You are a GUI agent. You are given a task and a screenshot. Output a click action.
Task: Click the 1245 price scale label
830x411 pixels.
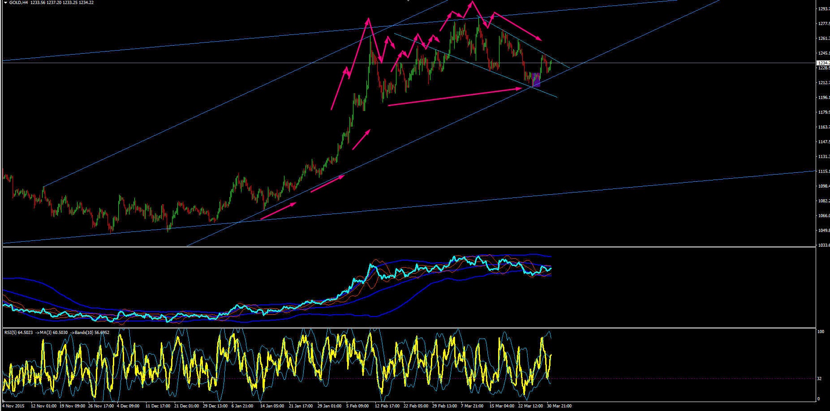click(x=824, y=53)
